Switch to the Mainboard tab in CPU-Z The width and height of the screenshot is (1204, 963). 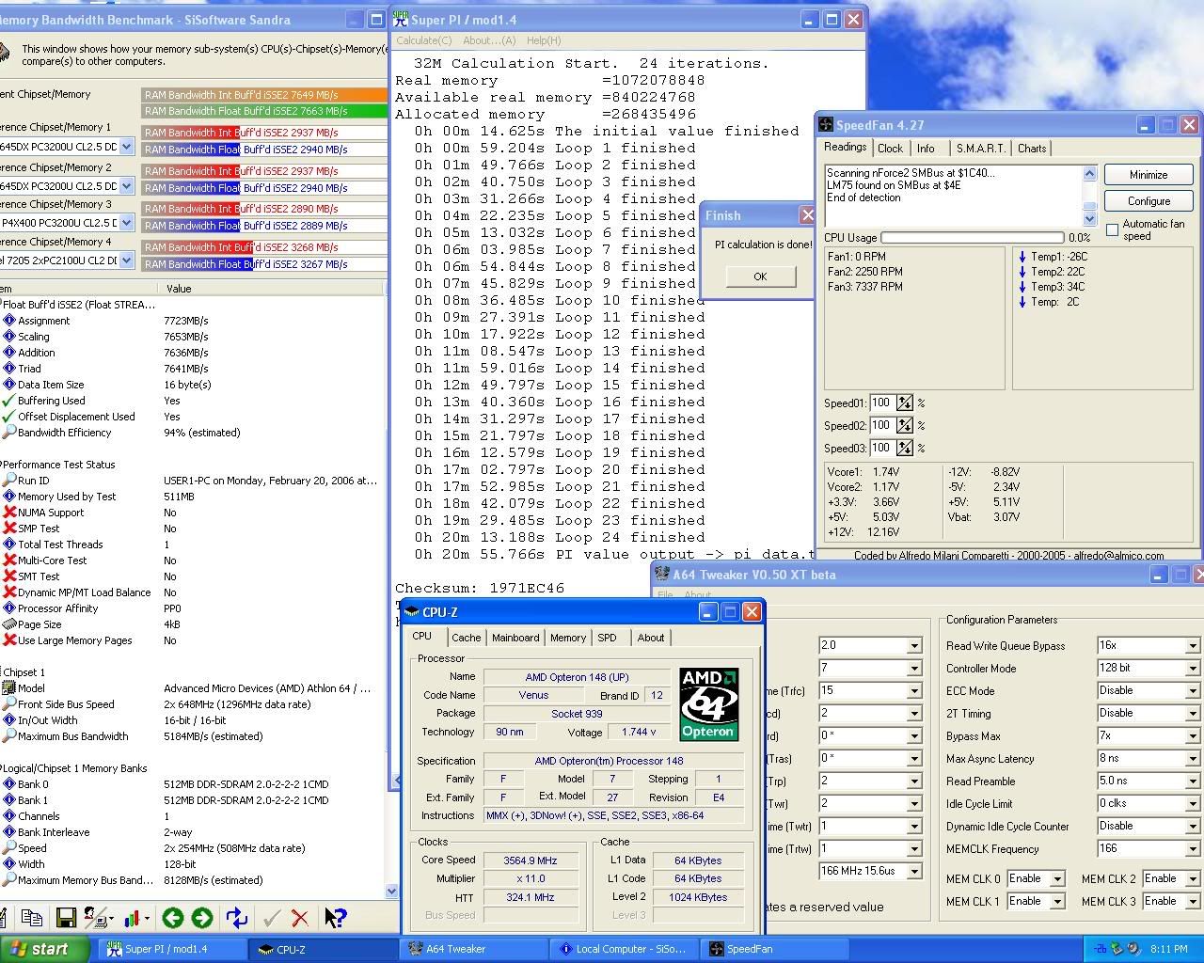[515, 638]
